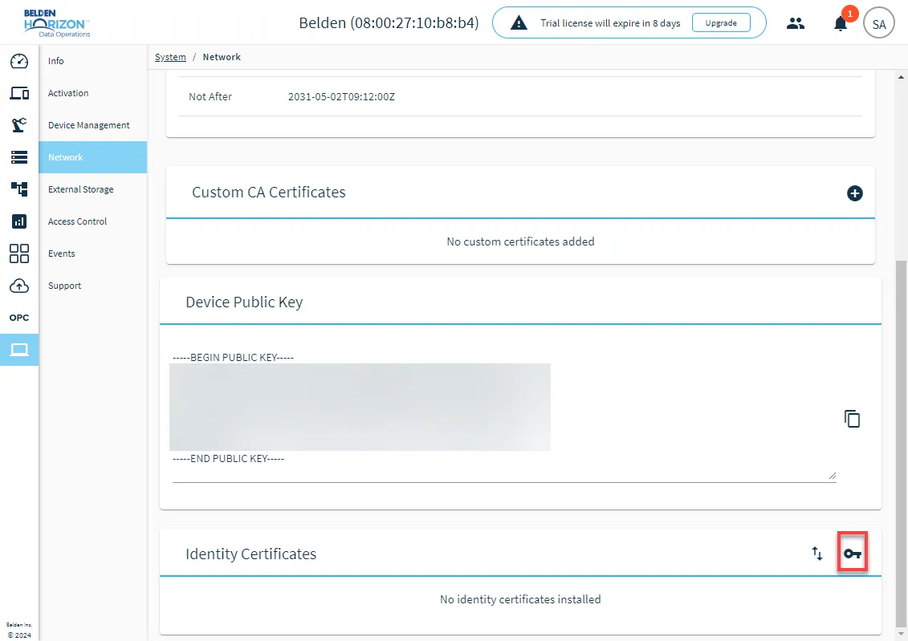Open the users group icon in header
This screenshot has width=908, height=641.
796,23
